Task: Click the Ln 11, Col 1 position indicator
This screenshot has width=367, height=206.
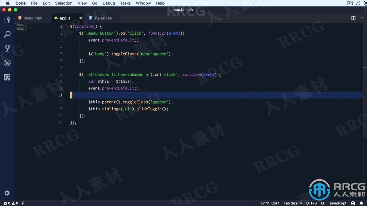Action: pyautogui.click(x=270, y=203)
